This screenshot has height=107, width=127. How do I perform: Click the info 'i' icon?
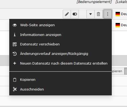point(15,35)
